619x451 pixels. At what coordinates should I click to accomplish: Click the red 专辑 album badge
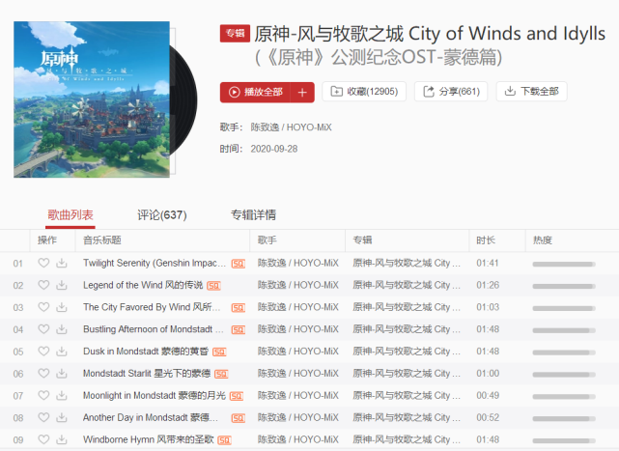(x=235, y=34)
